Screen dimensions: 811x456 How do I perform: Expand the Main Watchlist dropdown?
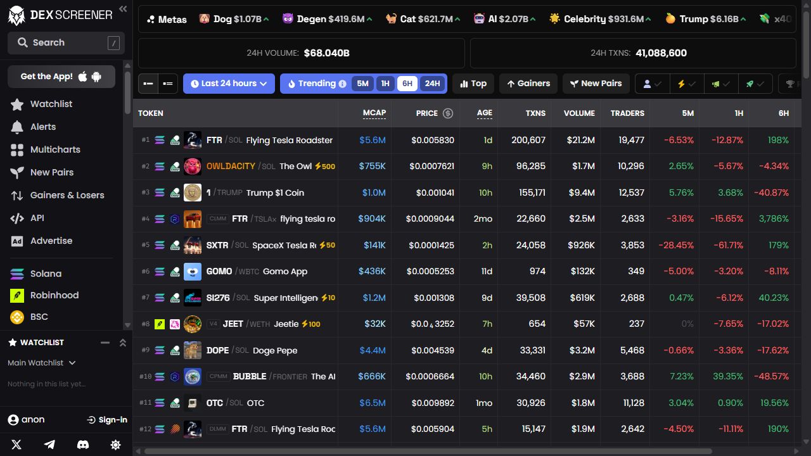[x=42, y=363]
